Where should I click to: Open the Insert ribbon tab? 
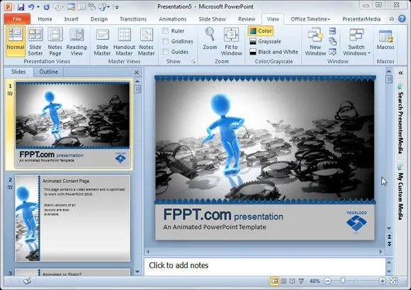[x=71, y=19]
